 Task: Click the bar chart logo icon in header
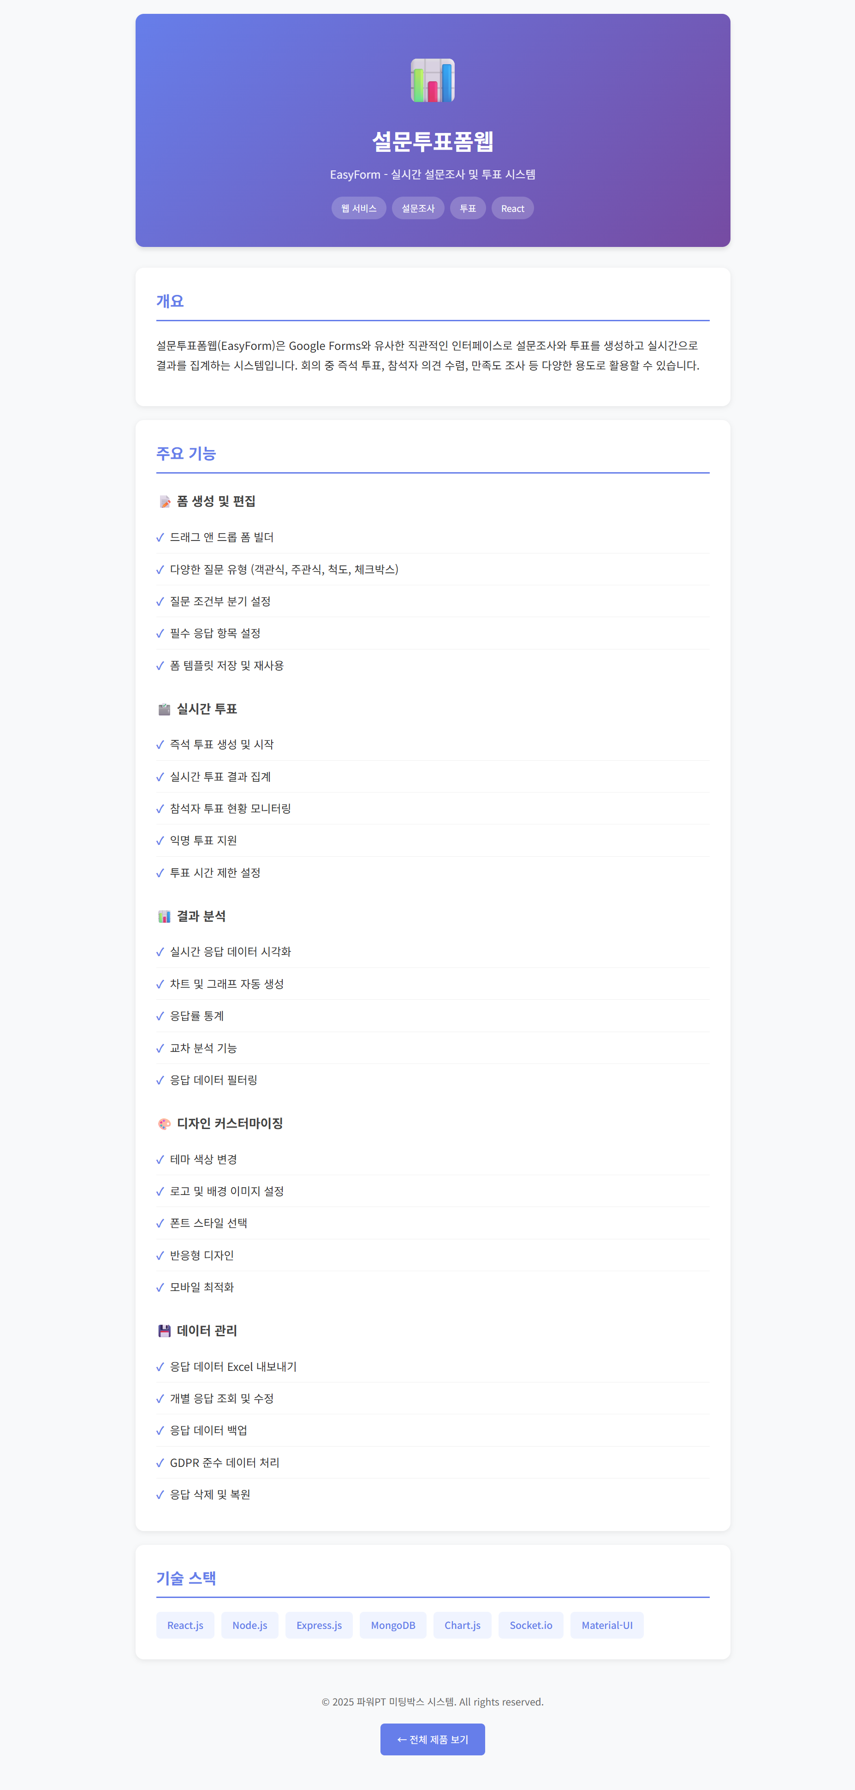(x=433, y=81)
